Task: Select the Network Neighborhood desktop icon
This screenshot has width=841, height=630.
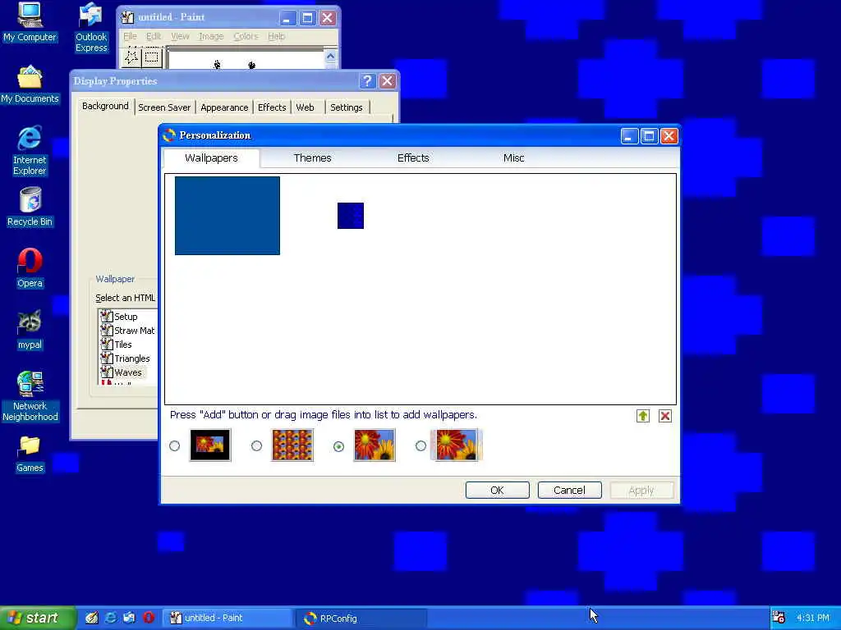Action: [30, 396]
